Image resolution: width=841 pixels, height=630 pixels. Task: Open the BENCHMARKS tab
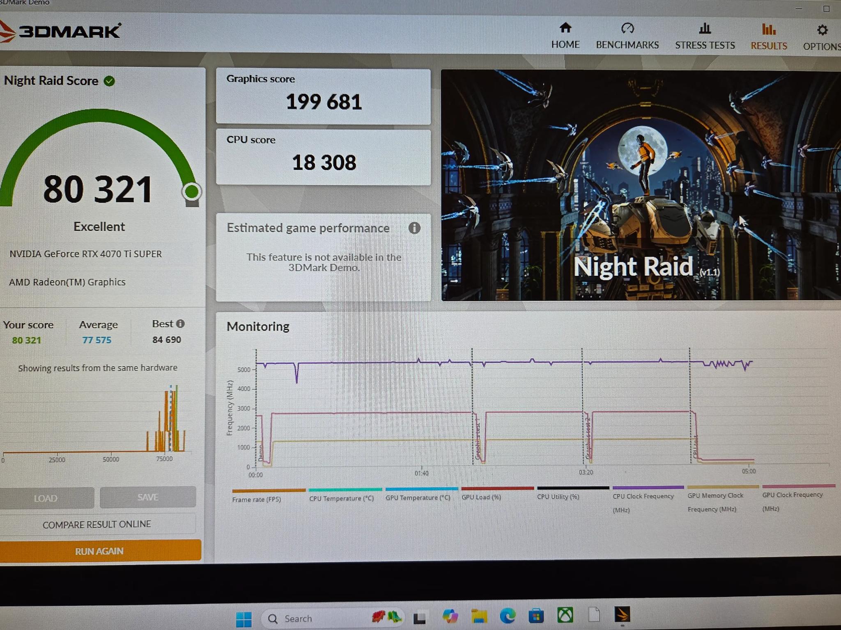[627, 36]
